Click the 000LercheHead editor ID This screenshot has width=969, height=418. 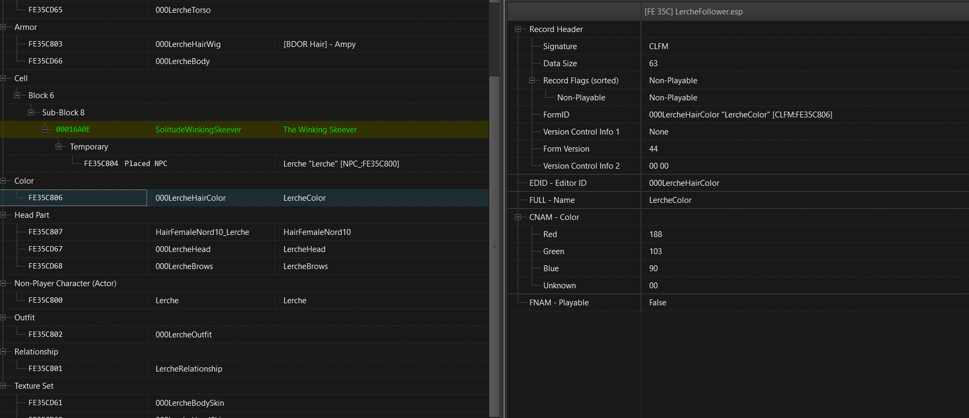[x=183, y=249]
